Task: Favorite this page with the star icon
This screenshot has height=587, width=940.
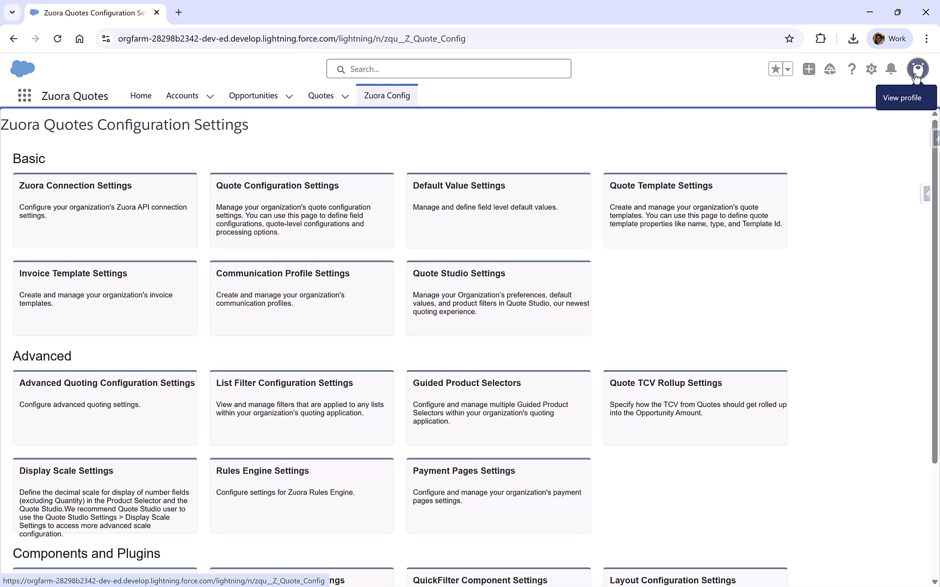Action: tap(776, 69)
